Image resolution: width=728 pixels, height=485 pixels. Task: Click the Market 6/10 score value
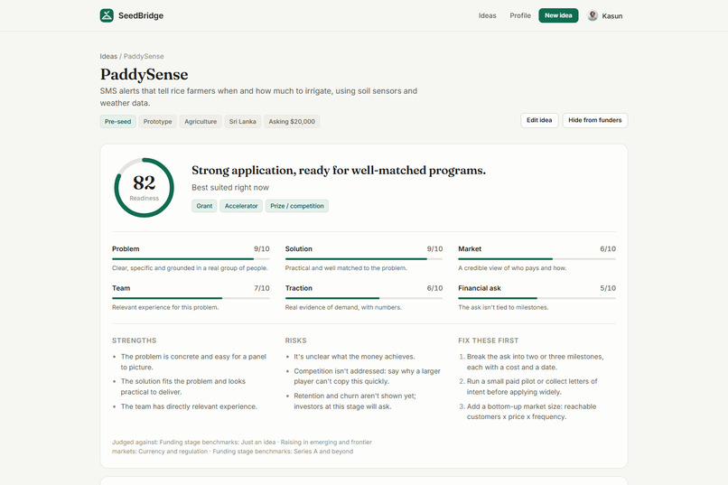[x=608, y=248]
